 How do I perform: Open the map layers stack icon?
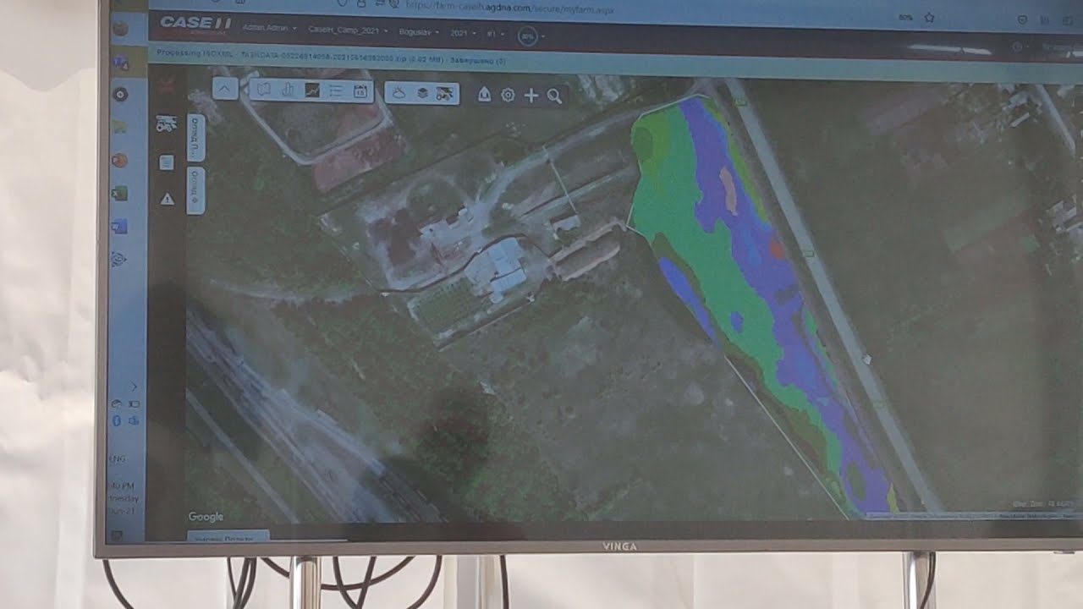tap(421, 94)
